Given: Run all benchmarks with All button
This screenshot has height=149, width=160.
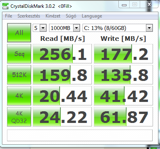Looking at the screenshot, I should pyautogui.click(x=19, y=33).
